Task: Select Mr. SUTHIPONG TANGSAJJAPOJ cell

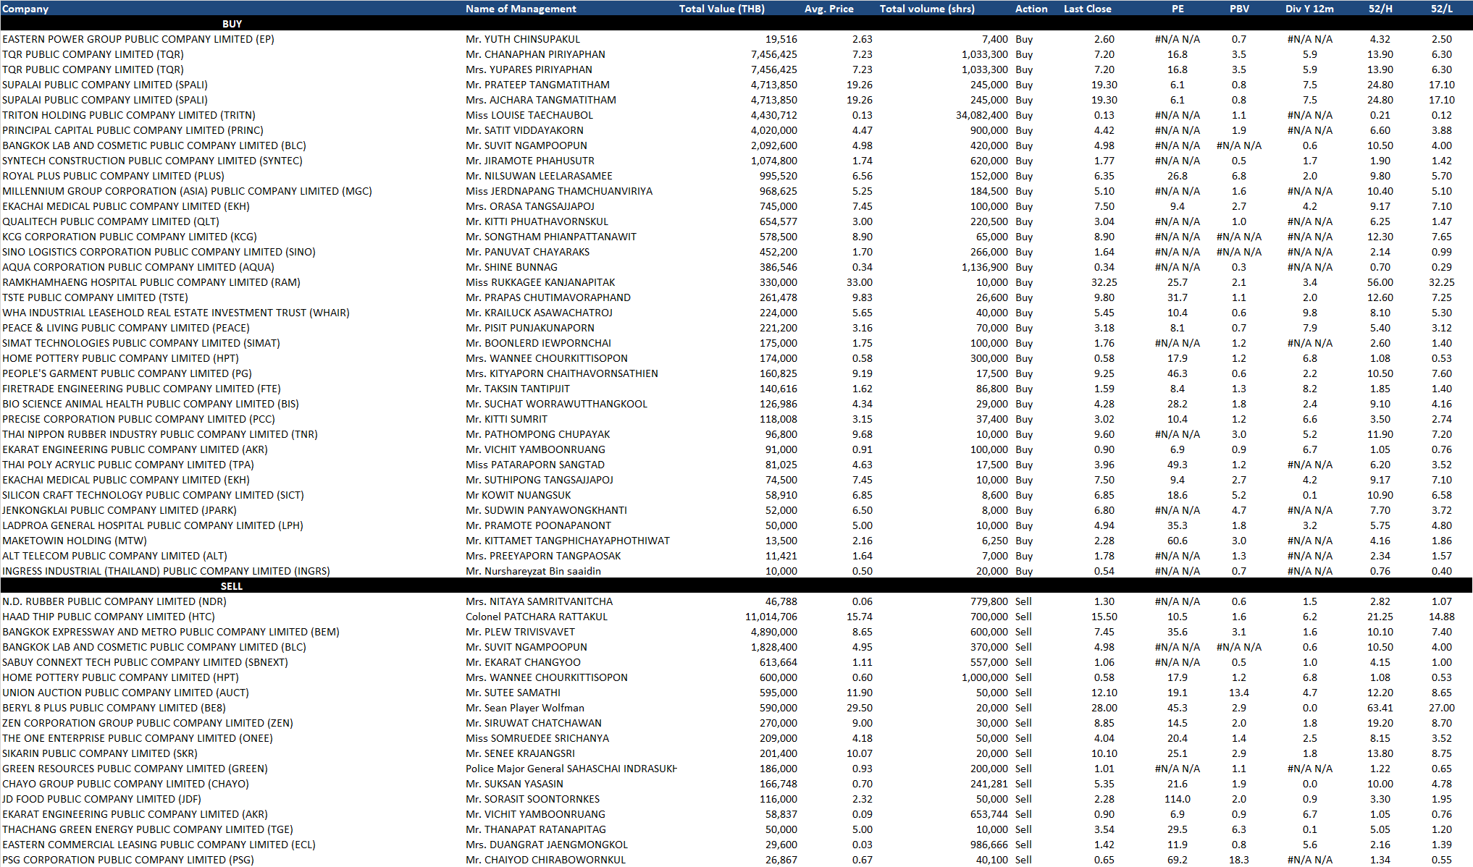Action: (x=540, y=480)
